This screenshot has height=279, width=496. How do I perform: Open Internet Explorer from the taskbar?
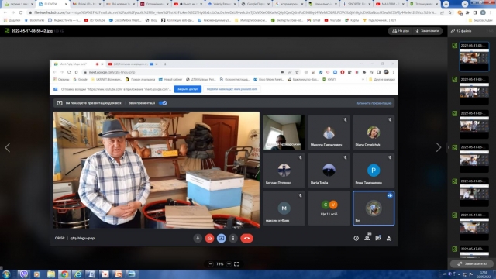(78, 274)
